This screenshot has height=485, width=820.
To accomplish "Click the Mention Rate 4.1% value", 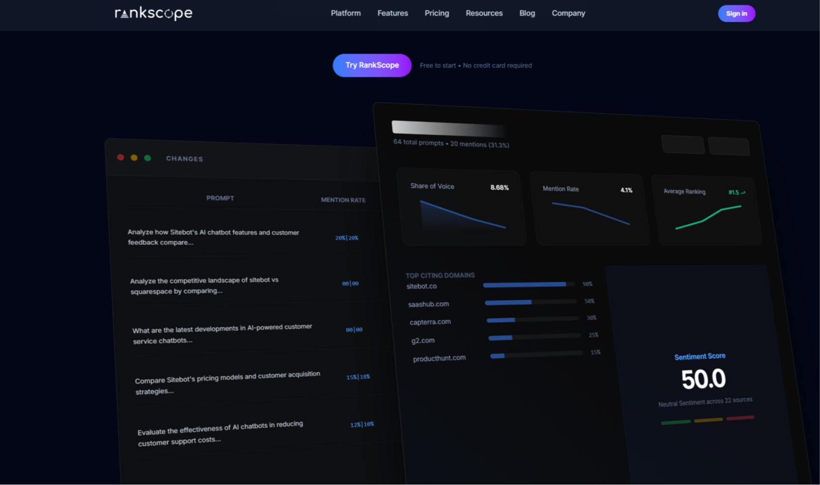I will [626, 190].
